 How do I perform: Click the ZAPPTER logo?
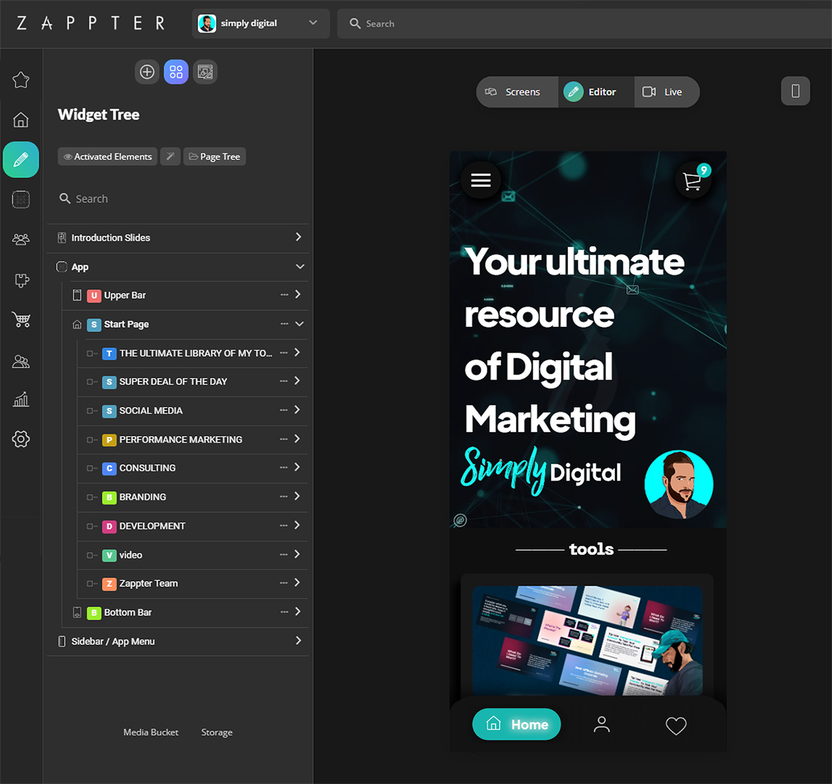[91, 23]
